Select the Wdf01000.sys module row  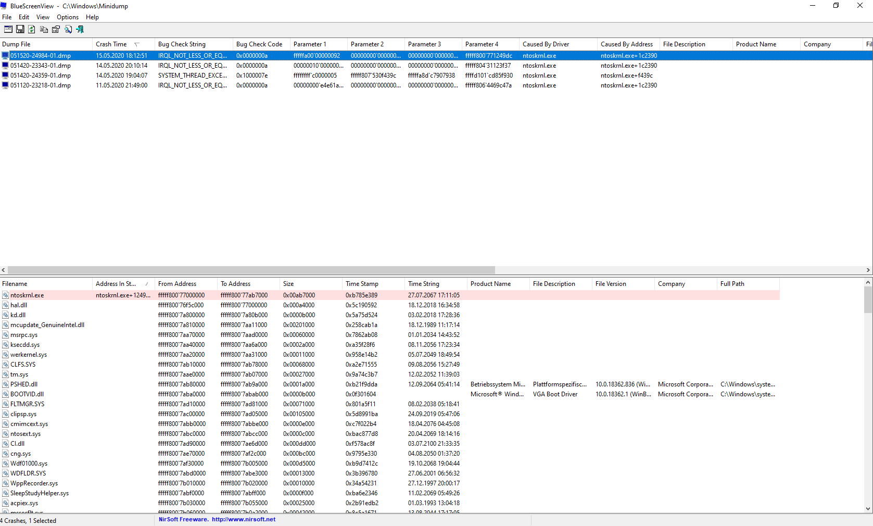[x=390, y=464]
